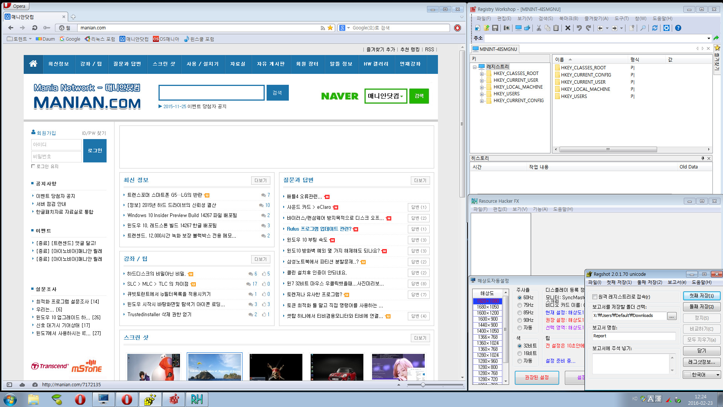This screenshot has width=723, height=407.
Task: Click the magnifier find icon in Registry Workshop
Action: coord(643,28)
